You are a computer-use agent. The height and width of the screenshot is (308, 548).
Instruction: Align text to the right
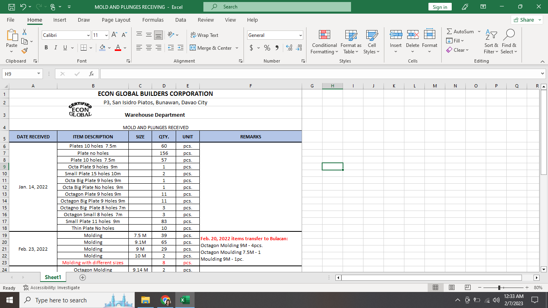[x=158, y=48]
